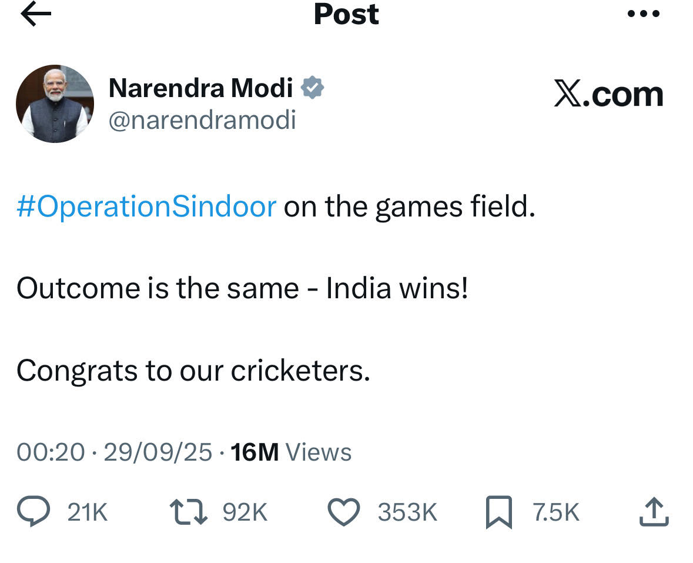Click the share upload icon
The width and height of the screenshot is (693, 563).
654,512
